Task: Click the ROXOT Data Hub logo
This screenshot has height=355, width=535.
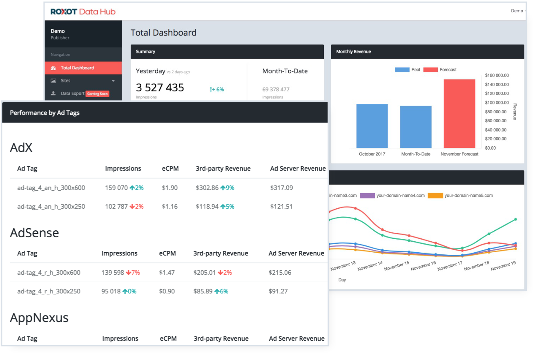Action: coord(83,11)
